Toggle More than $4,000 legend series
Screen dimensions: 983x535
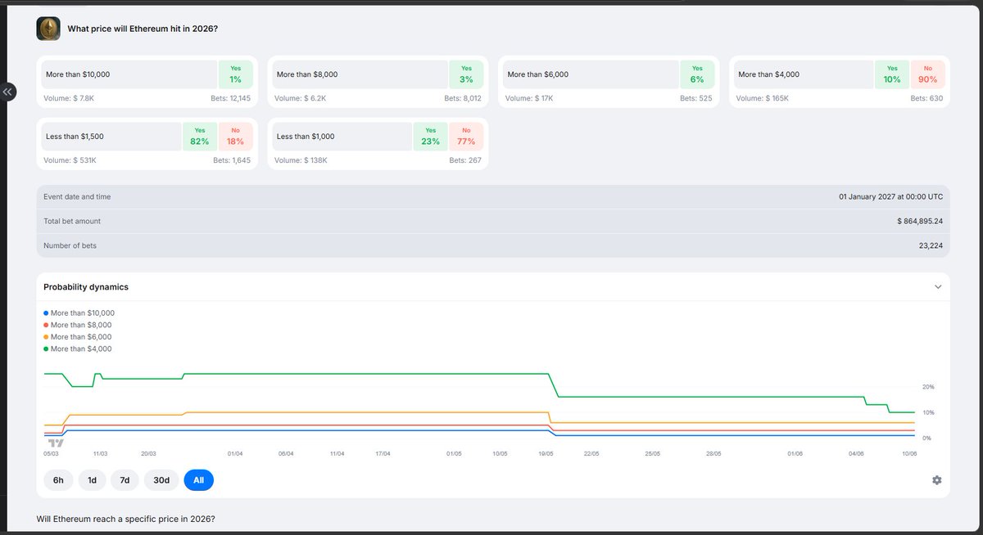point(77,348)
